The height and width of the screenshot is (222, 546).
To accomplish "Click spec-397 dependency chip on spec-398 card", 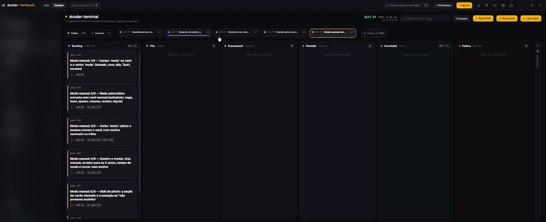I will coord(94,107).
